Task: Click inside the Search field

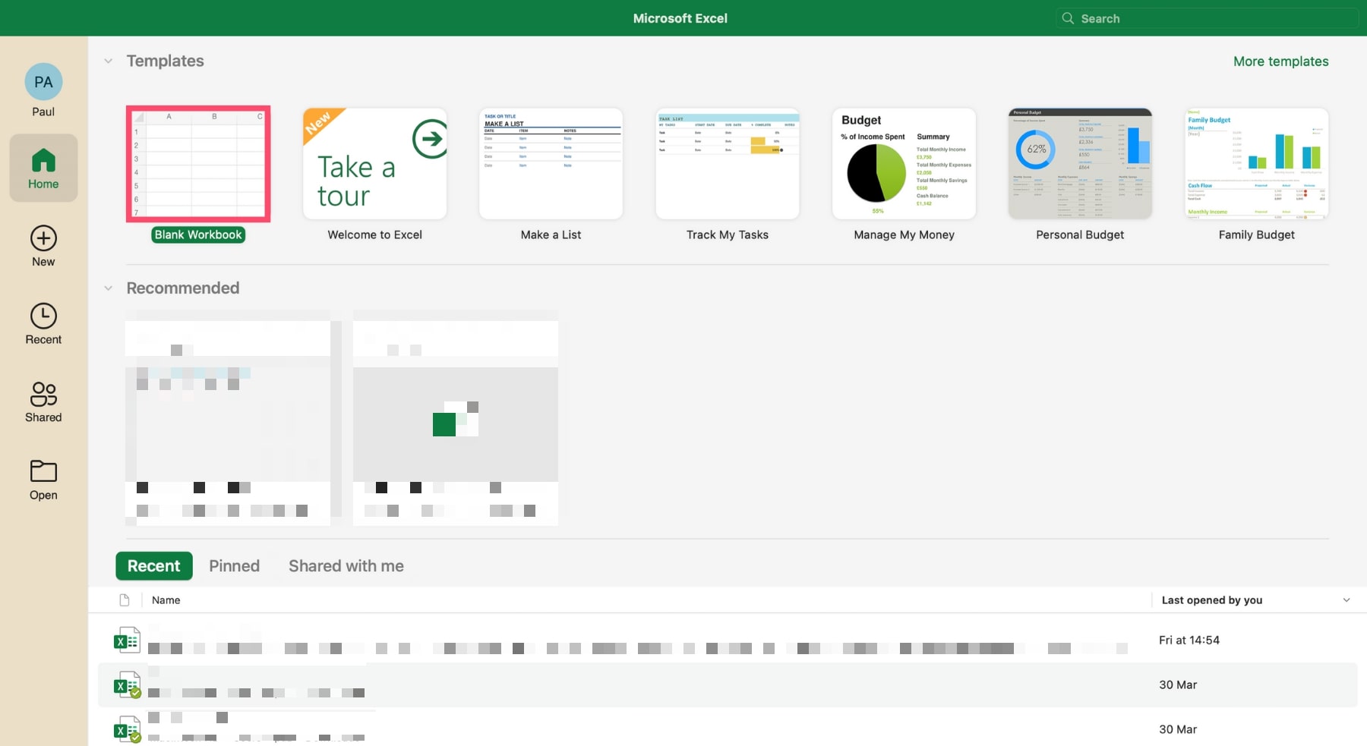Action: point(1207,18)
